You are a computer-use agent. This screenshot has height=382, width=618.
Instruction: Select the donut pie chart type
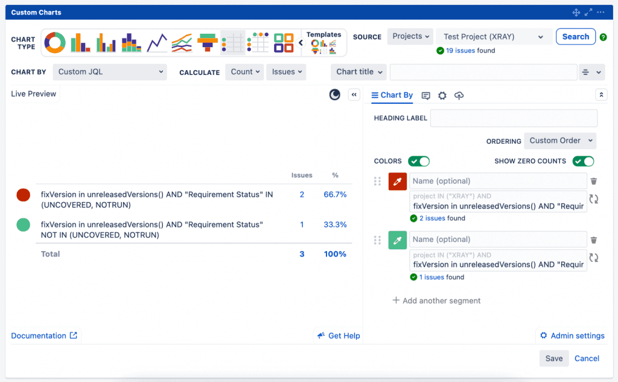pos(55,43)
